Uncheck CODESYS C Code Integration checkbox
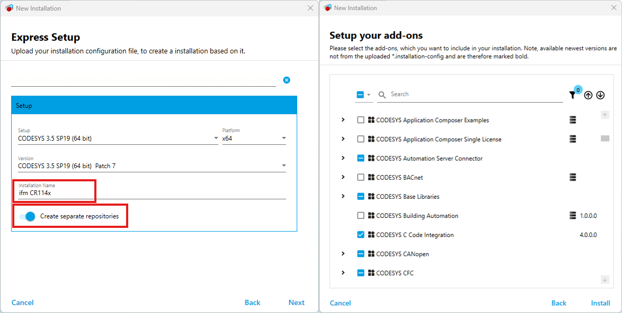Screen dimensions: 622x313 click(x=361, y=235)
